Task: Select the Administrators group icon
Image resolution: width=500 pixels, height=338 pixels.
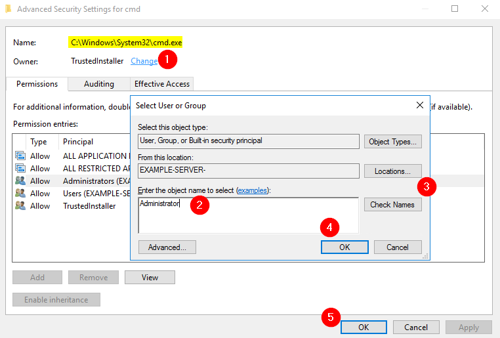Action: coord(20,181)
